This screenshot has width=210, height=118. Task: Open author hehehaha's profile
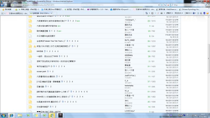tap(129, 86)
